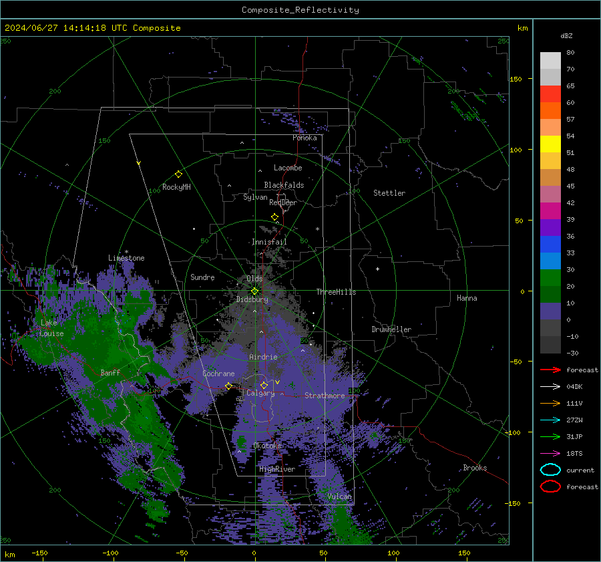Click the Banff label on the map

(110, 372)
